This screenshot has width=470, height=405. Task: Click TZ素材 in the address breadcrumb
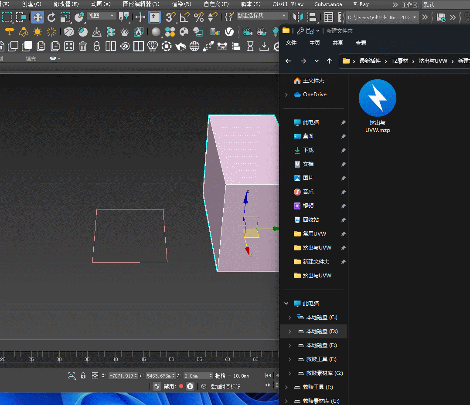point(399,61)
